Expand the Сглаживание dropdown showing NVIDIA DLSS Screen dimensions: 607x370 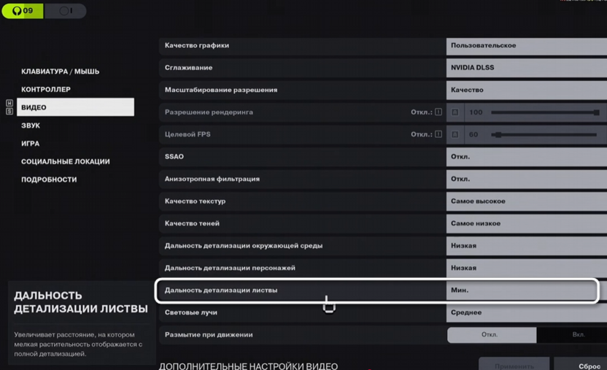(x=526, y=68)
